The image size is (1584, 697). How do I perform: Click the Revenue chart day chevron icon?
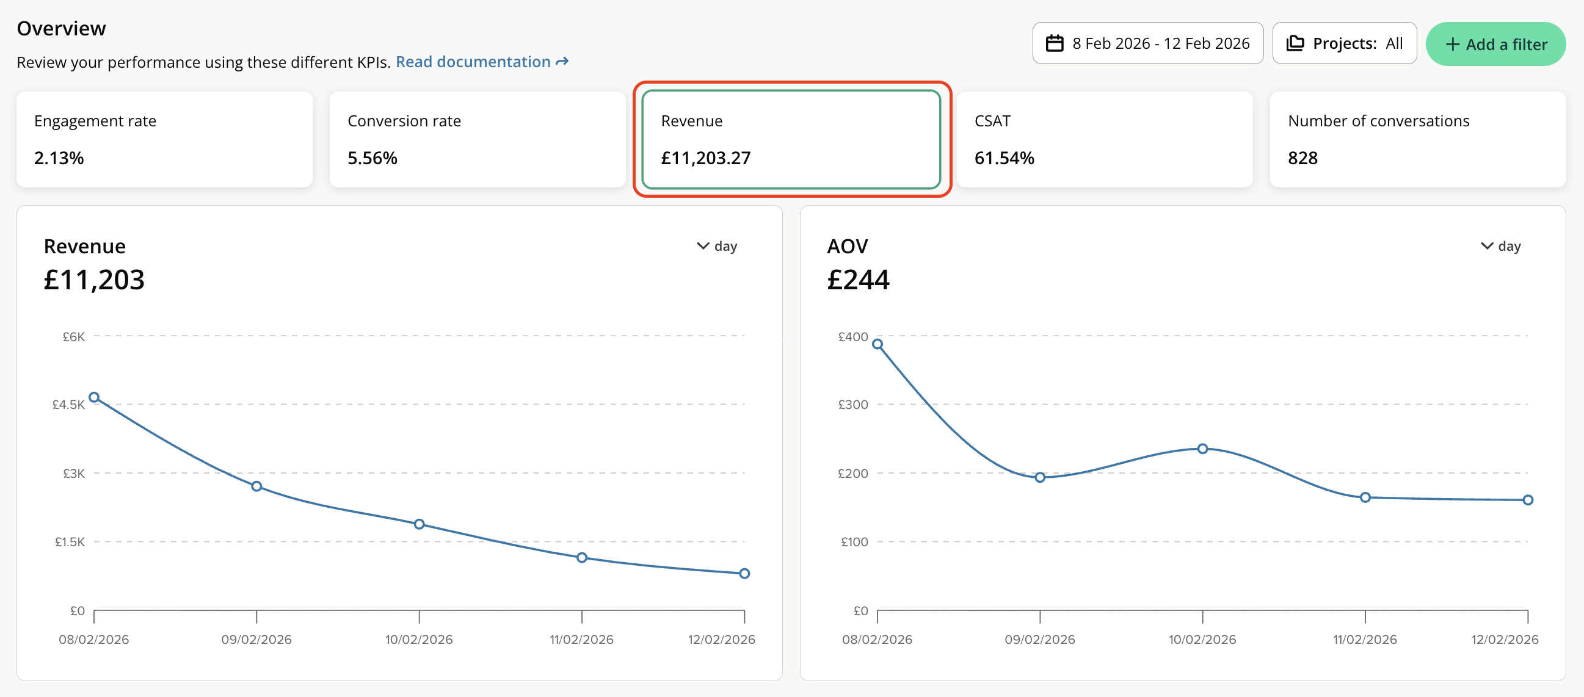(703, 246)
